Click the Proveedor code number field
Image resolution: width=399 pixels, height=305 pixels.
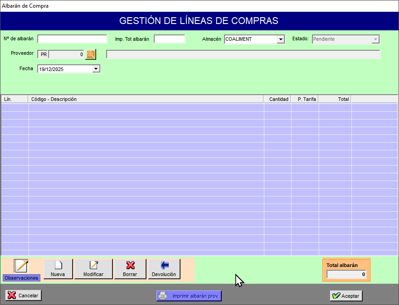pos(66,54)
